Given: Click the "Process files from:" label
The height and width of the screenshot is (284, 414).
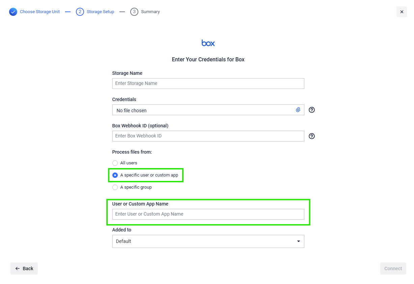Looking at the screenshot, I should tap(132, 152).
